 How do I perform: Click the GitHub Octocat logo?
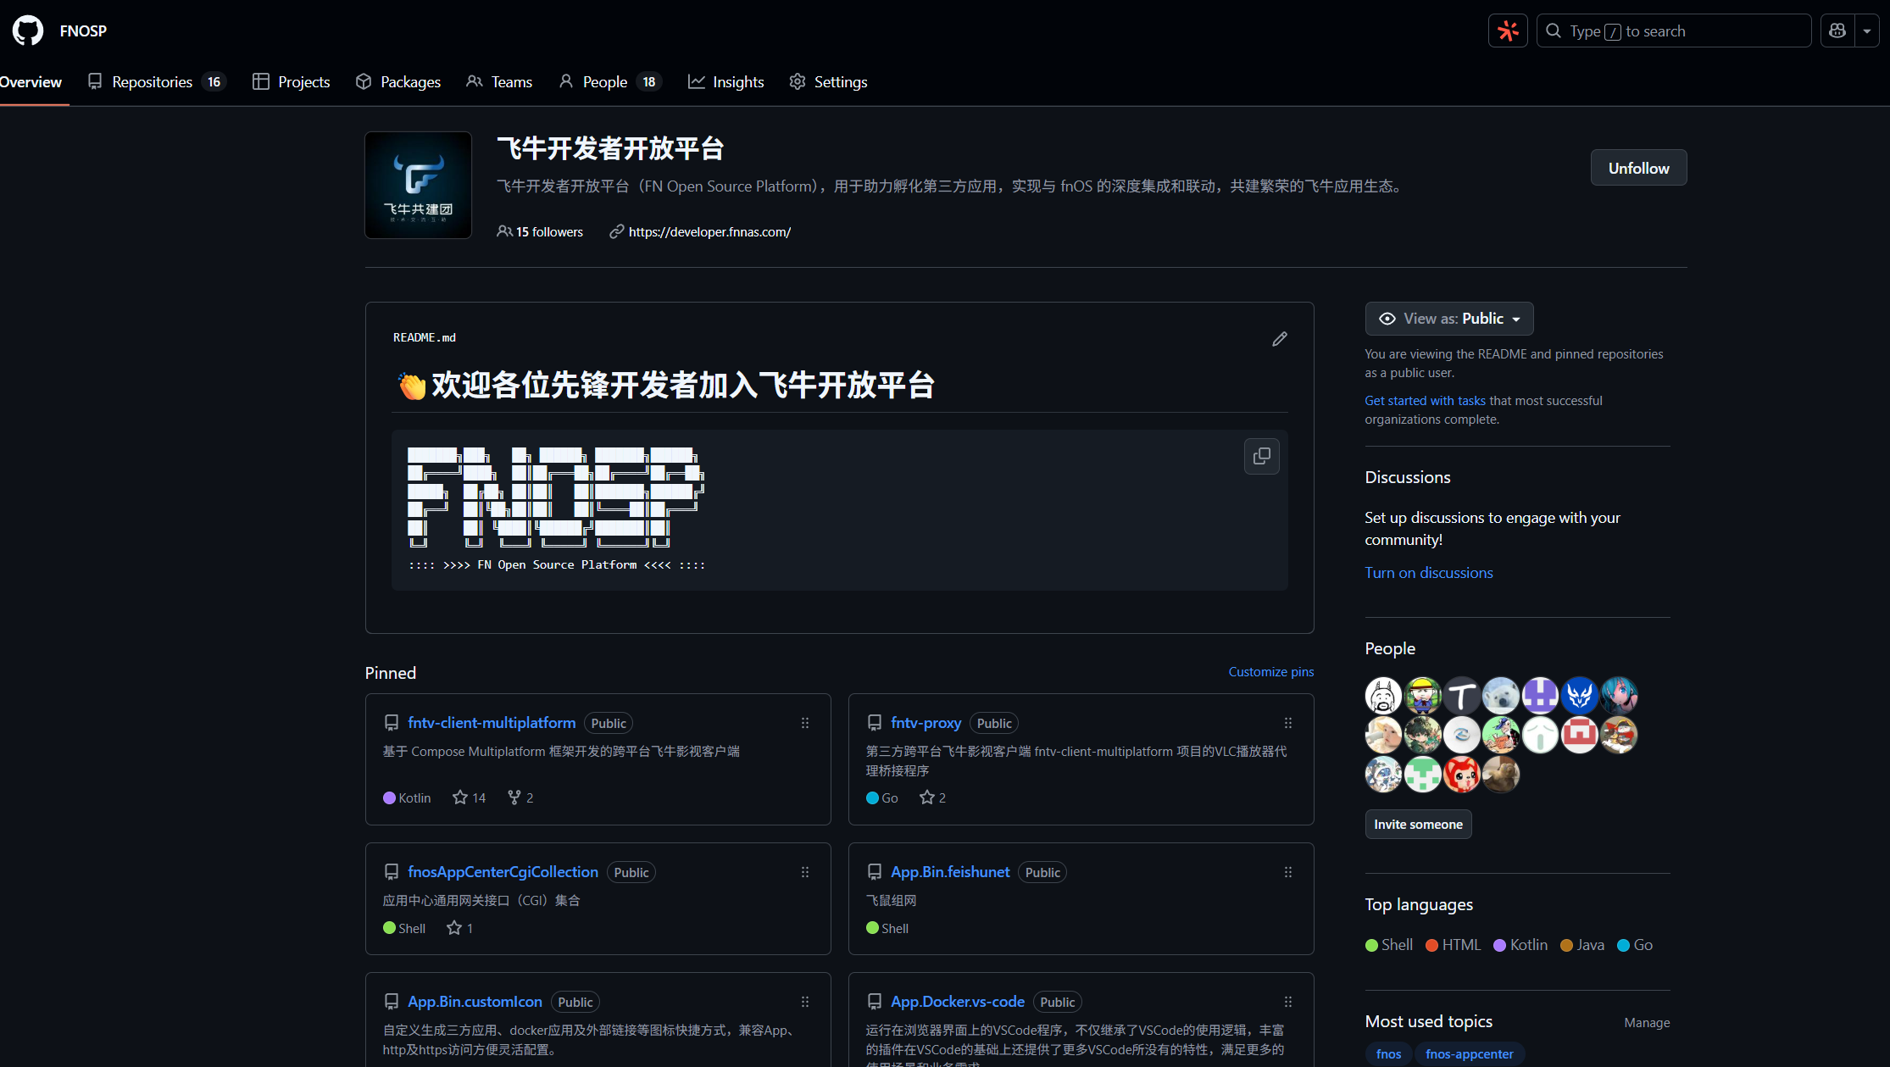tap(28, 31)
